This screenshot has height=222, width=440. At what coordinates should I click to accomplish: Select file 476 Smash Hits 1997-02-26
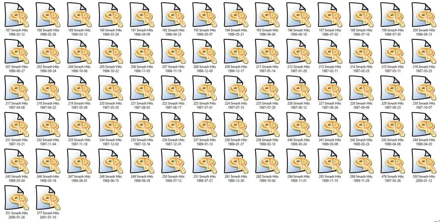pyautogui.click(x=392, y=161)
